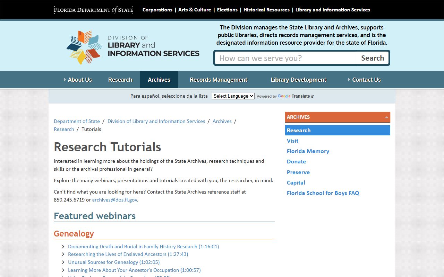Open Researching the Lives of Enslaved Ancestors
Screen dimensions: 444x277
pos(128,254)
